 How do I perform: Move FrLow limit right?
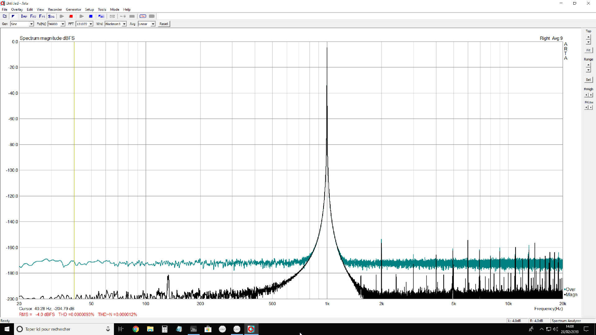pyautogui.click(x=591, y=107)
